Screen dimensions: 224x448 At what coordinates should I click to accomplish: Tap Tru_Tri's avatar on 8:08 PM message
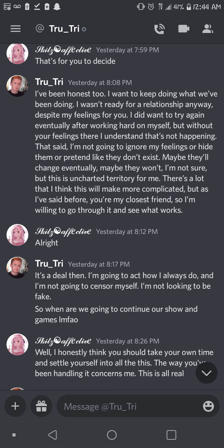point(17,86)
